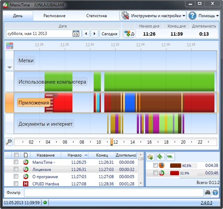Click the green minus remove-group icon
This screenshot has height=209, width=223.
tap(170, 157)
